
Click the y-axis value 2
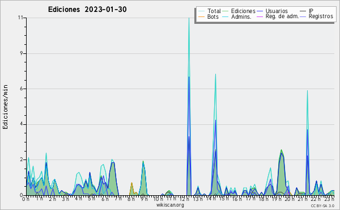(22, 159)
